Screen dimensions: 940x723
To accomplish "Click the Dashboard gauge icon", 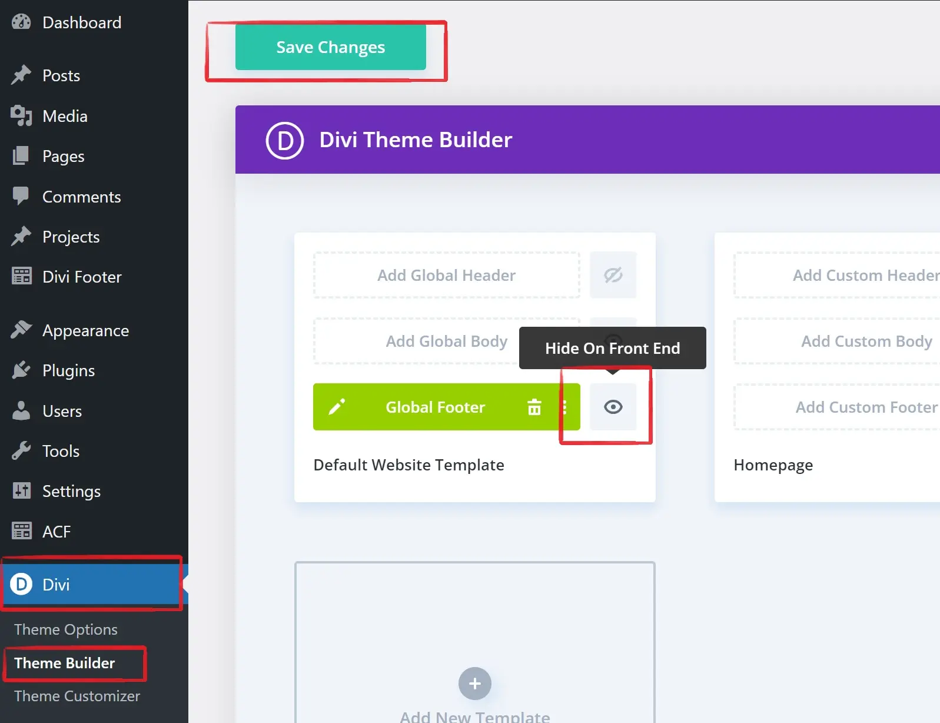I will (x=21, y=22).
